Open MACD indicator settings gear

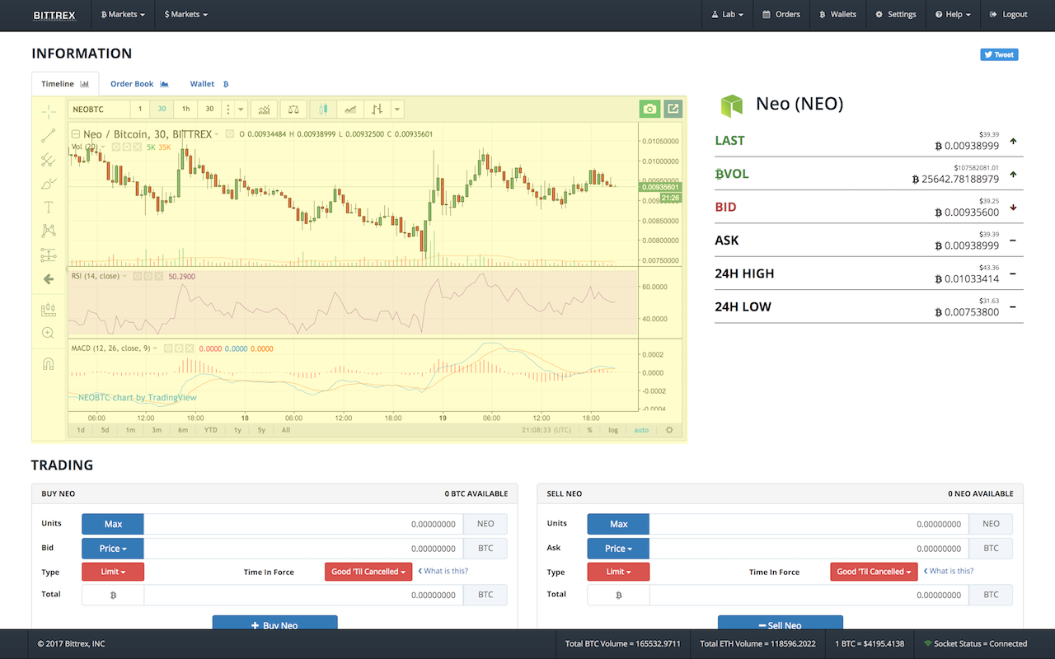178,348
